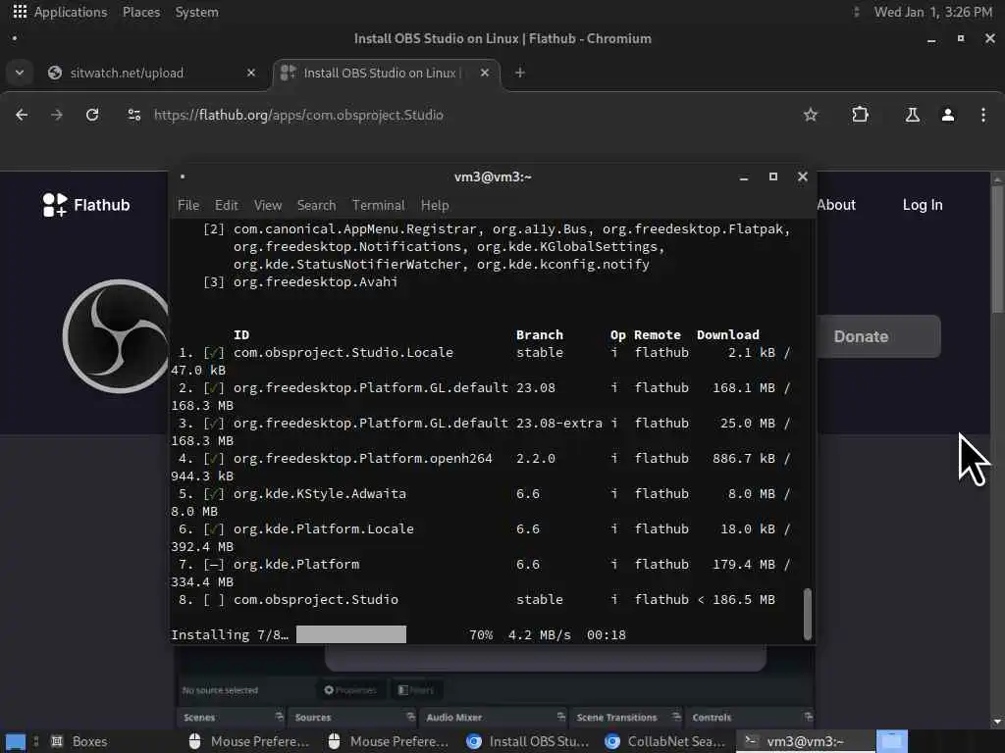1005x753 pixels.
Task: Click the Controls panel in OBS preview
Action: tap(751, 717)
